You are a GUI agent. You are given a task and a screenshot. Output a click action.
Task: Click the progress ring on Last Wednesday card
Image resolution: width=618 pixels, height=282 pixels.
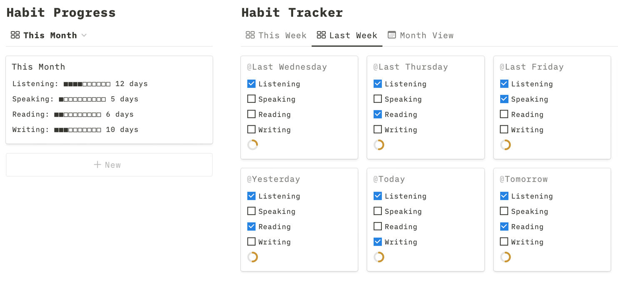253,145
